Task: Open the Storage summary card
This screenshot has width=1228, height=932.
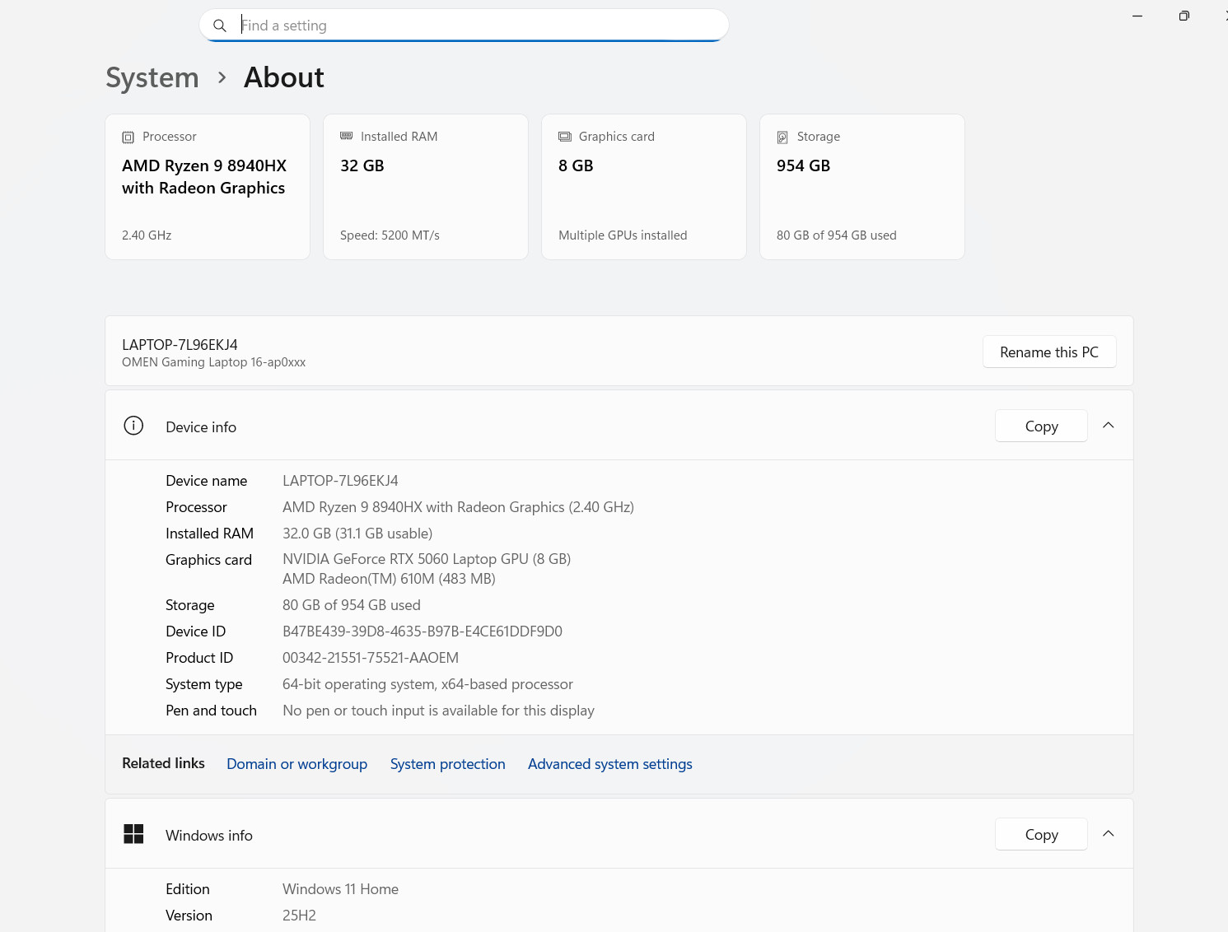Action: (862, 187)
